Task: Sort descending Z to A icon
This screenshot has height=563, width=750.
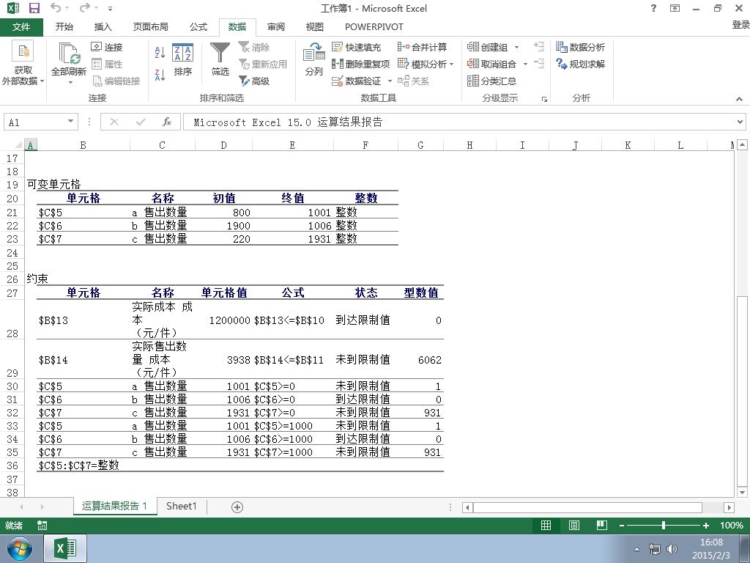Action: [x=160, y=75]
